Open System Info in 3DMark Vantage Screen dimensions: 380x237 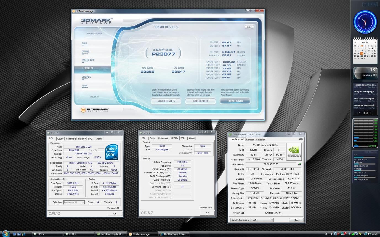[x=88, y=60]
